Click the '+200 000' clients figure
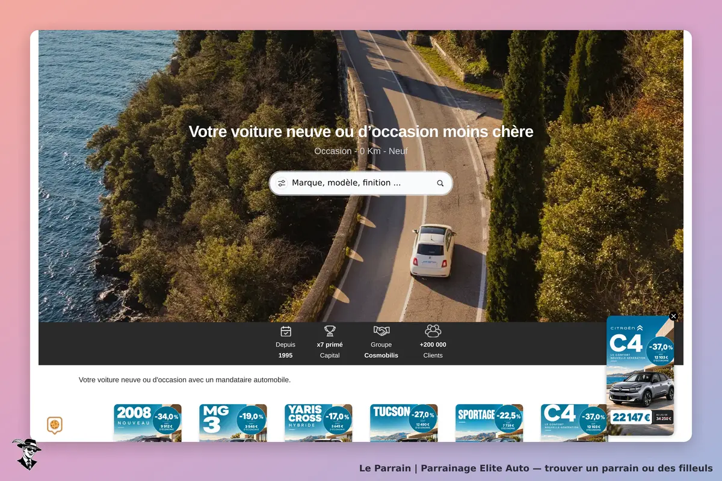The width and height of the screenshot is (722, 481). (x=433, y=345)
